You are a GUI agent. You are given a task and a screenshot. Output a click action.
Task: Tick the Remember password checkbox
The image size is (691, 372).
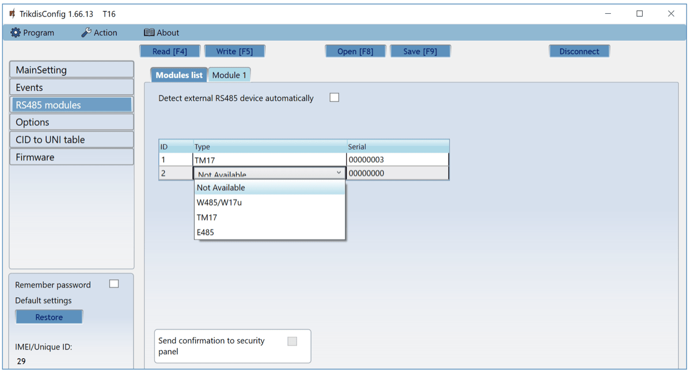coord(114,284)
